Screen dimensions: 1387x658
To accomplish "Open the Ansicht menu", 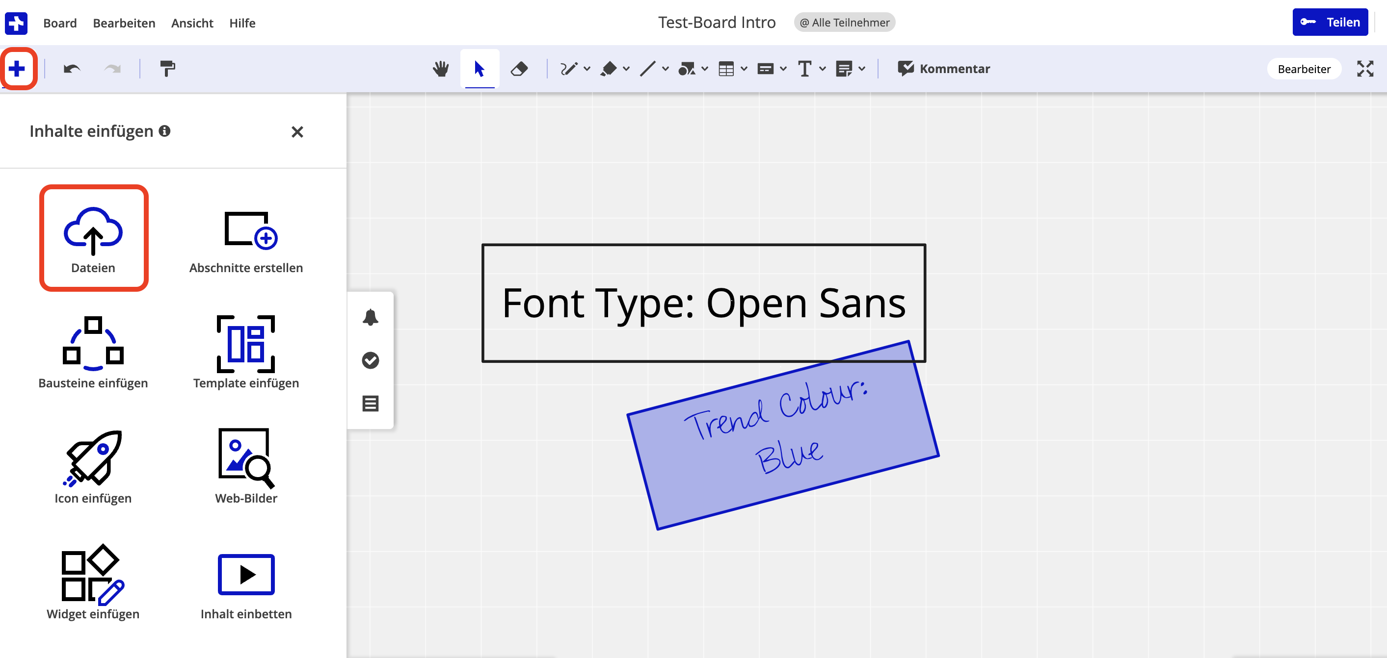I will coord(192,23).
